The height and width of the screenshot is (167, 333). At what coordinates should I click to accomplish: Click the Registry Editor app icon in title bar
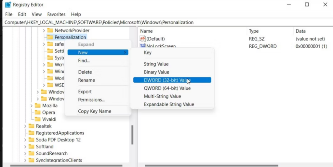tap(8, 5)
